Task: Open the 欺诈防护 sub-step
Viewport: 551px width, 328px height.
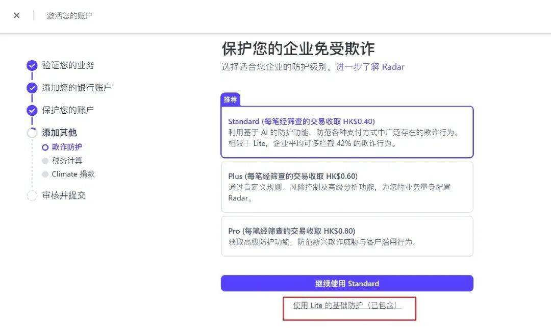Action: click(x=67, y=147)
